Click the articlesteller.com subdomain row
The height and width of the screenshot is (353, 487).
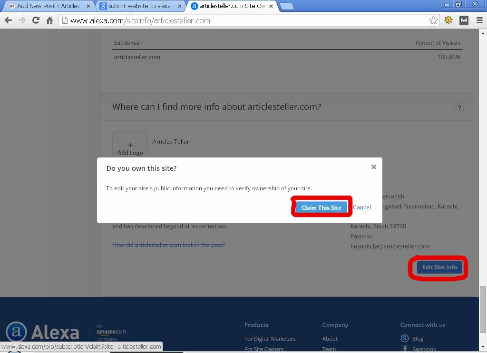click(287, 57)
